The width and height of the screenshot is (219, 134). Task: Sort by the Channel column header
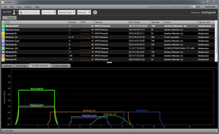pyautogui.click(x=74, y=22)
